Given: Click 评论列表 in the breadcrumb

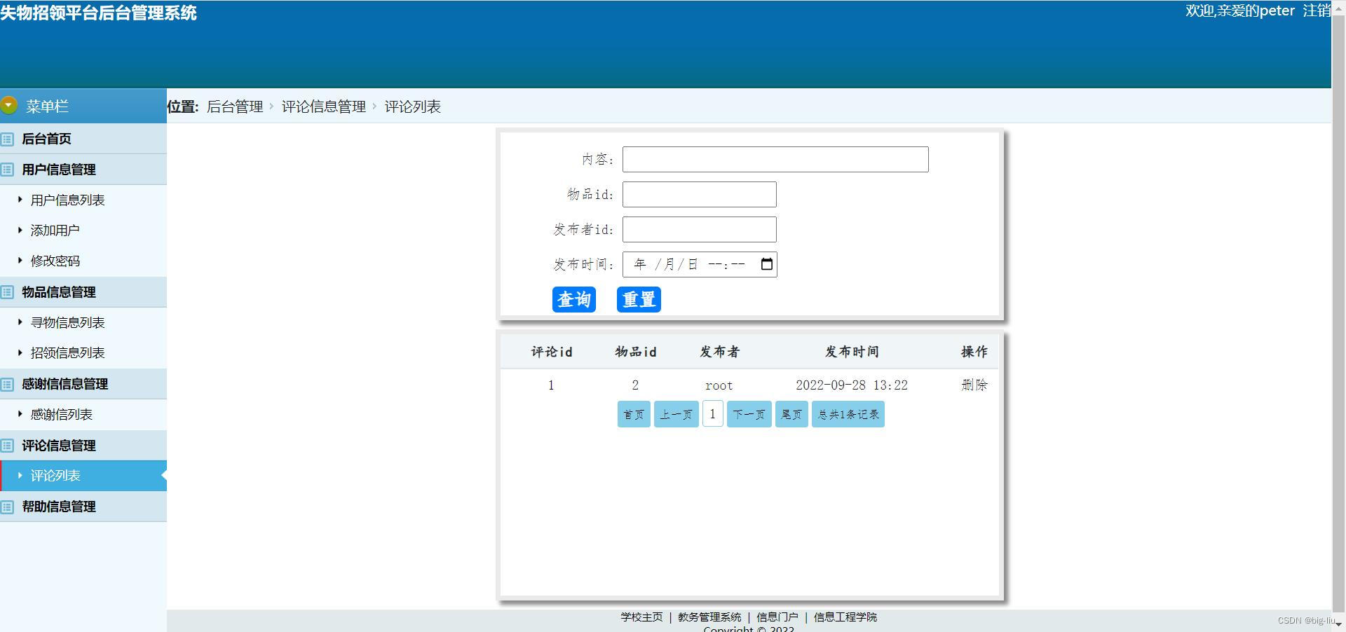Looking at the screenshot, I should click(x=413, y=107).
